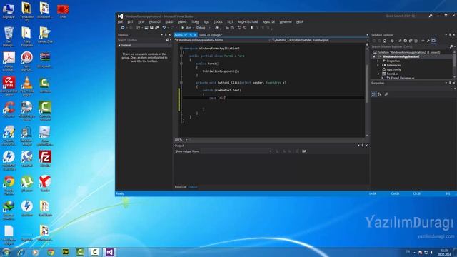The height and width of the screenshot is (257, 457).
Task: Open the EDIT menu
Action: 130,22
